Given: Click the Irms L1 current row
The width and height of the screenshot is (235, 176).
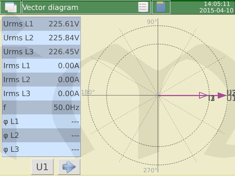Looking at the screenshot, I should click(41, 66).
